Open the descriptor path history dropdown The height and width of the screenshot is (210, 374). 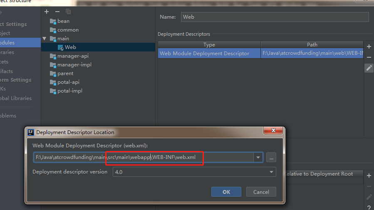[x=258, y=157]
